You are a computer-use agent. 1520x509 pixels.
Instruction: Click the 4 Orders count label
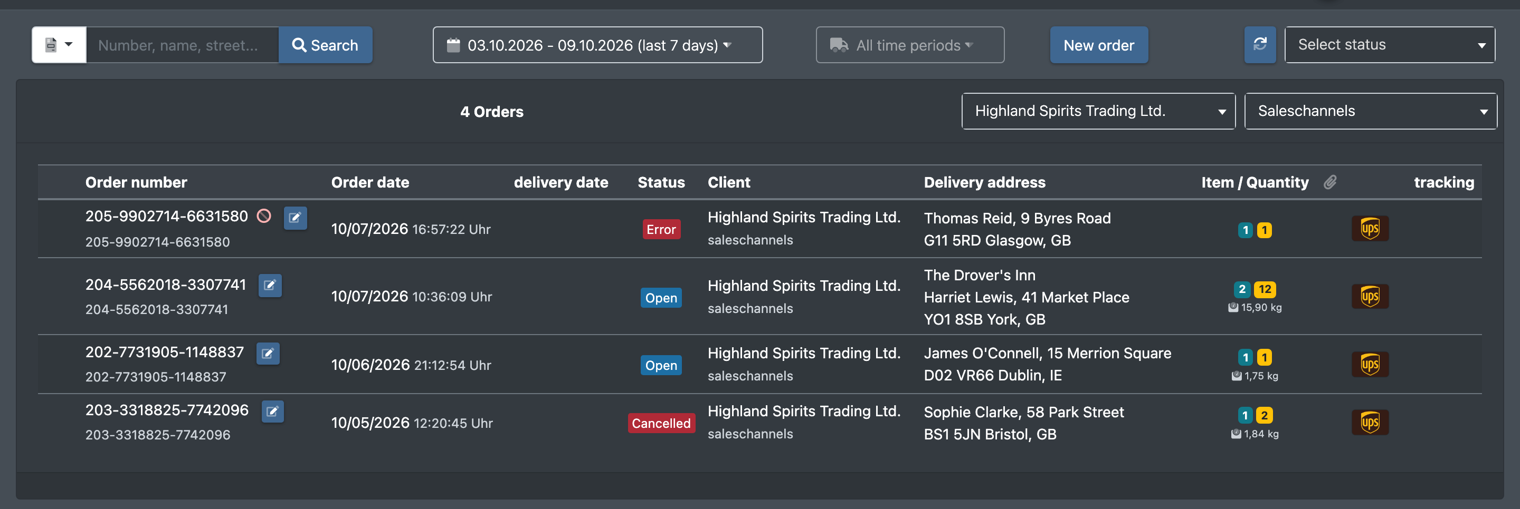(491, 111)
